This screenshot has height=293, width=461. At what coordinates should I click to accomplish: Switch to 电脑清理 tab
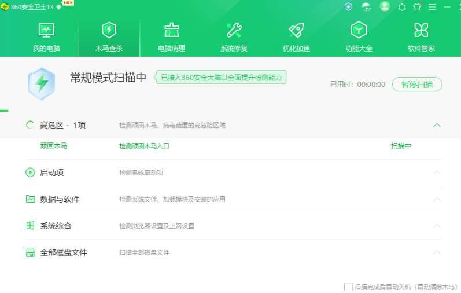tap(171, 37)
